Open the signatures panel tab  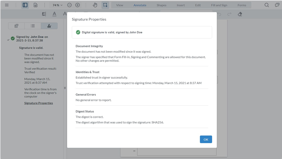(x=49, y=26)
